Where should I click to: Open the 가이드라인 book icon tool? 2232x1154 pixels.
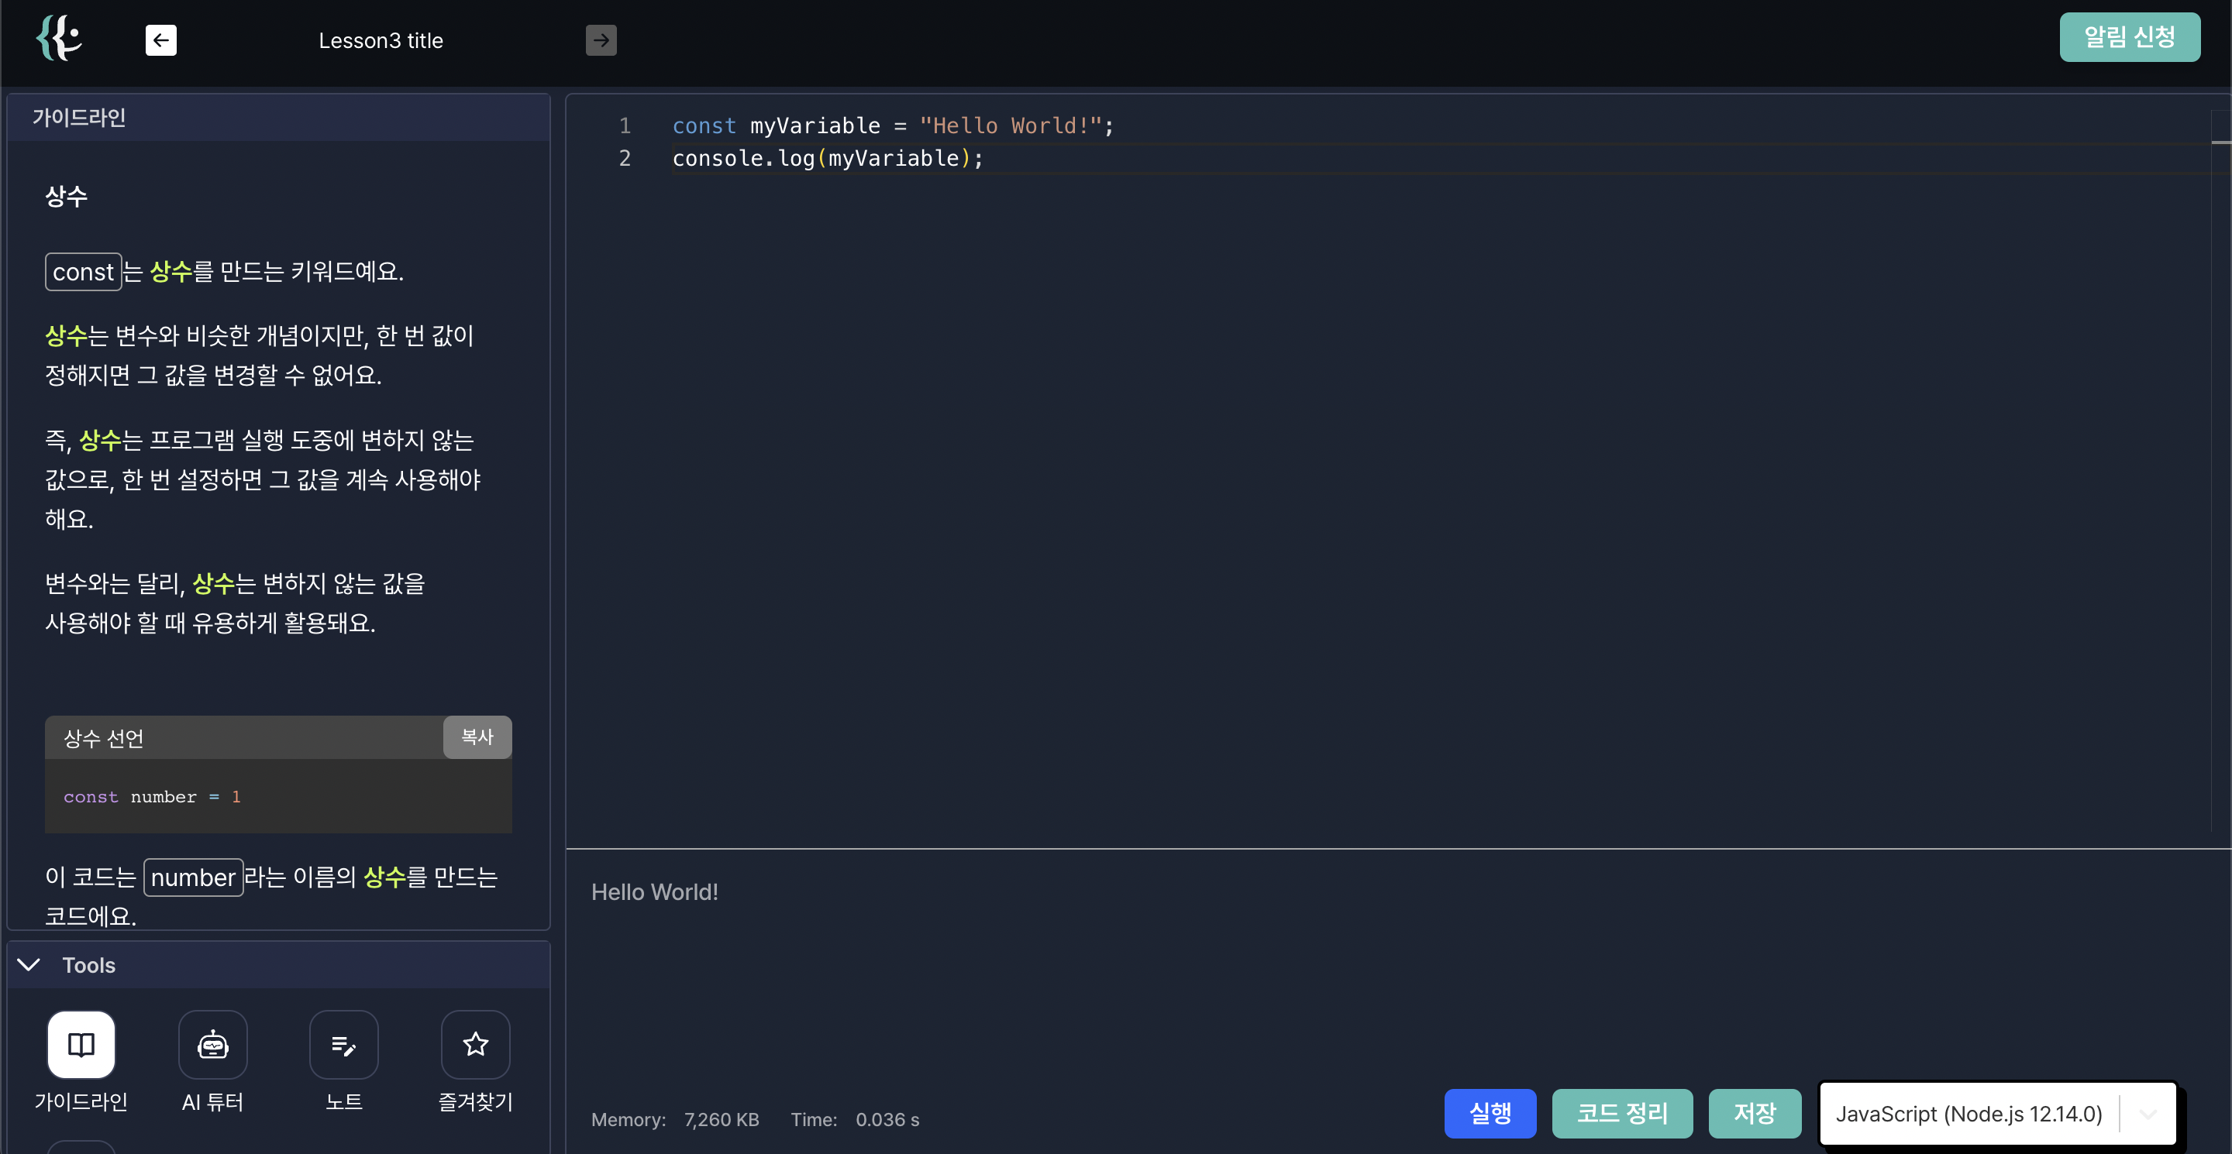[81, 1044]
